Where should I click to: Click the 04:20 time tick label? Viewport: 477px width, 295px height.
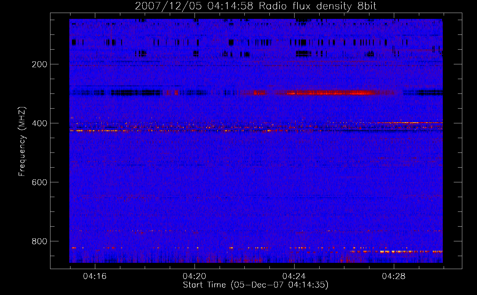(x=194, y=276)
